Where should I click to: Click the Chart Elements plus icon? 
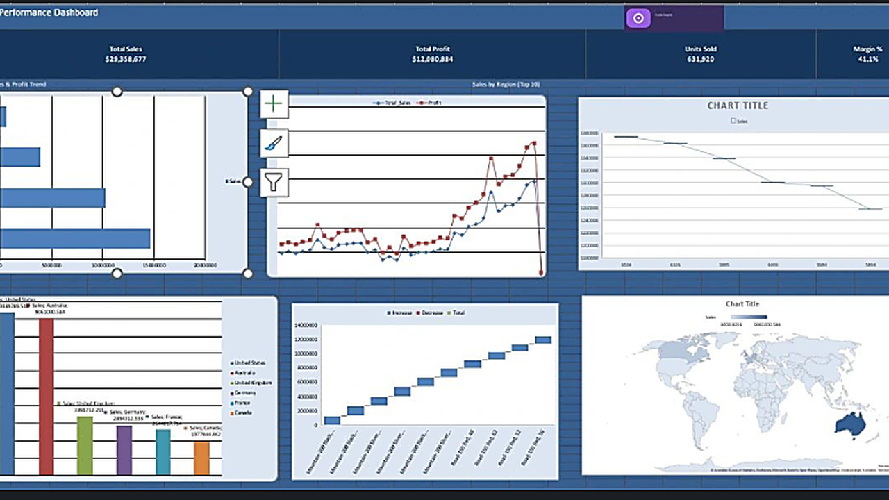[273, 103]
